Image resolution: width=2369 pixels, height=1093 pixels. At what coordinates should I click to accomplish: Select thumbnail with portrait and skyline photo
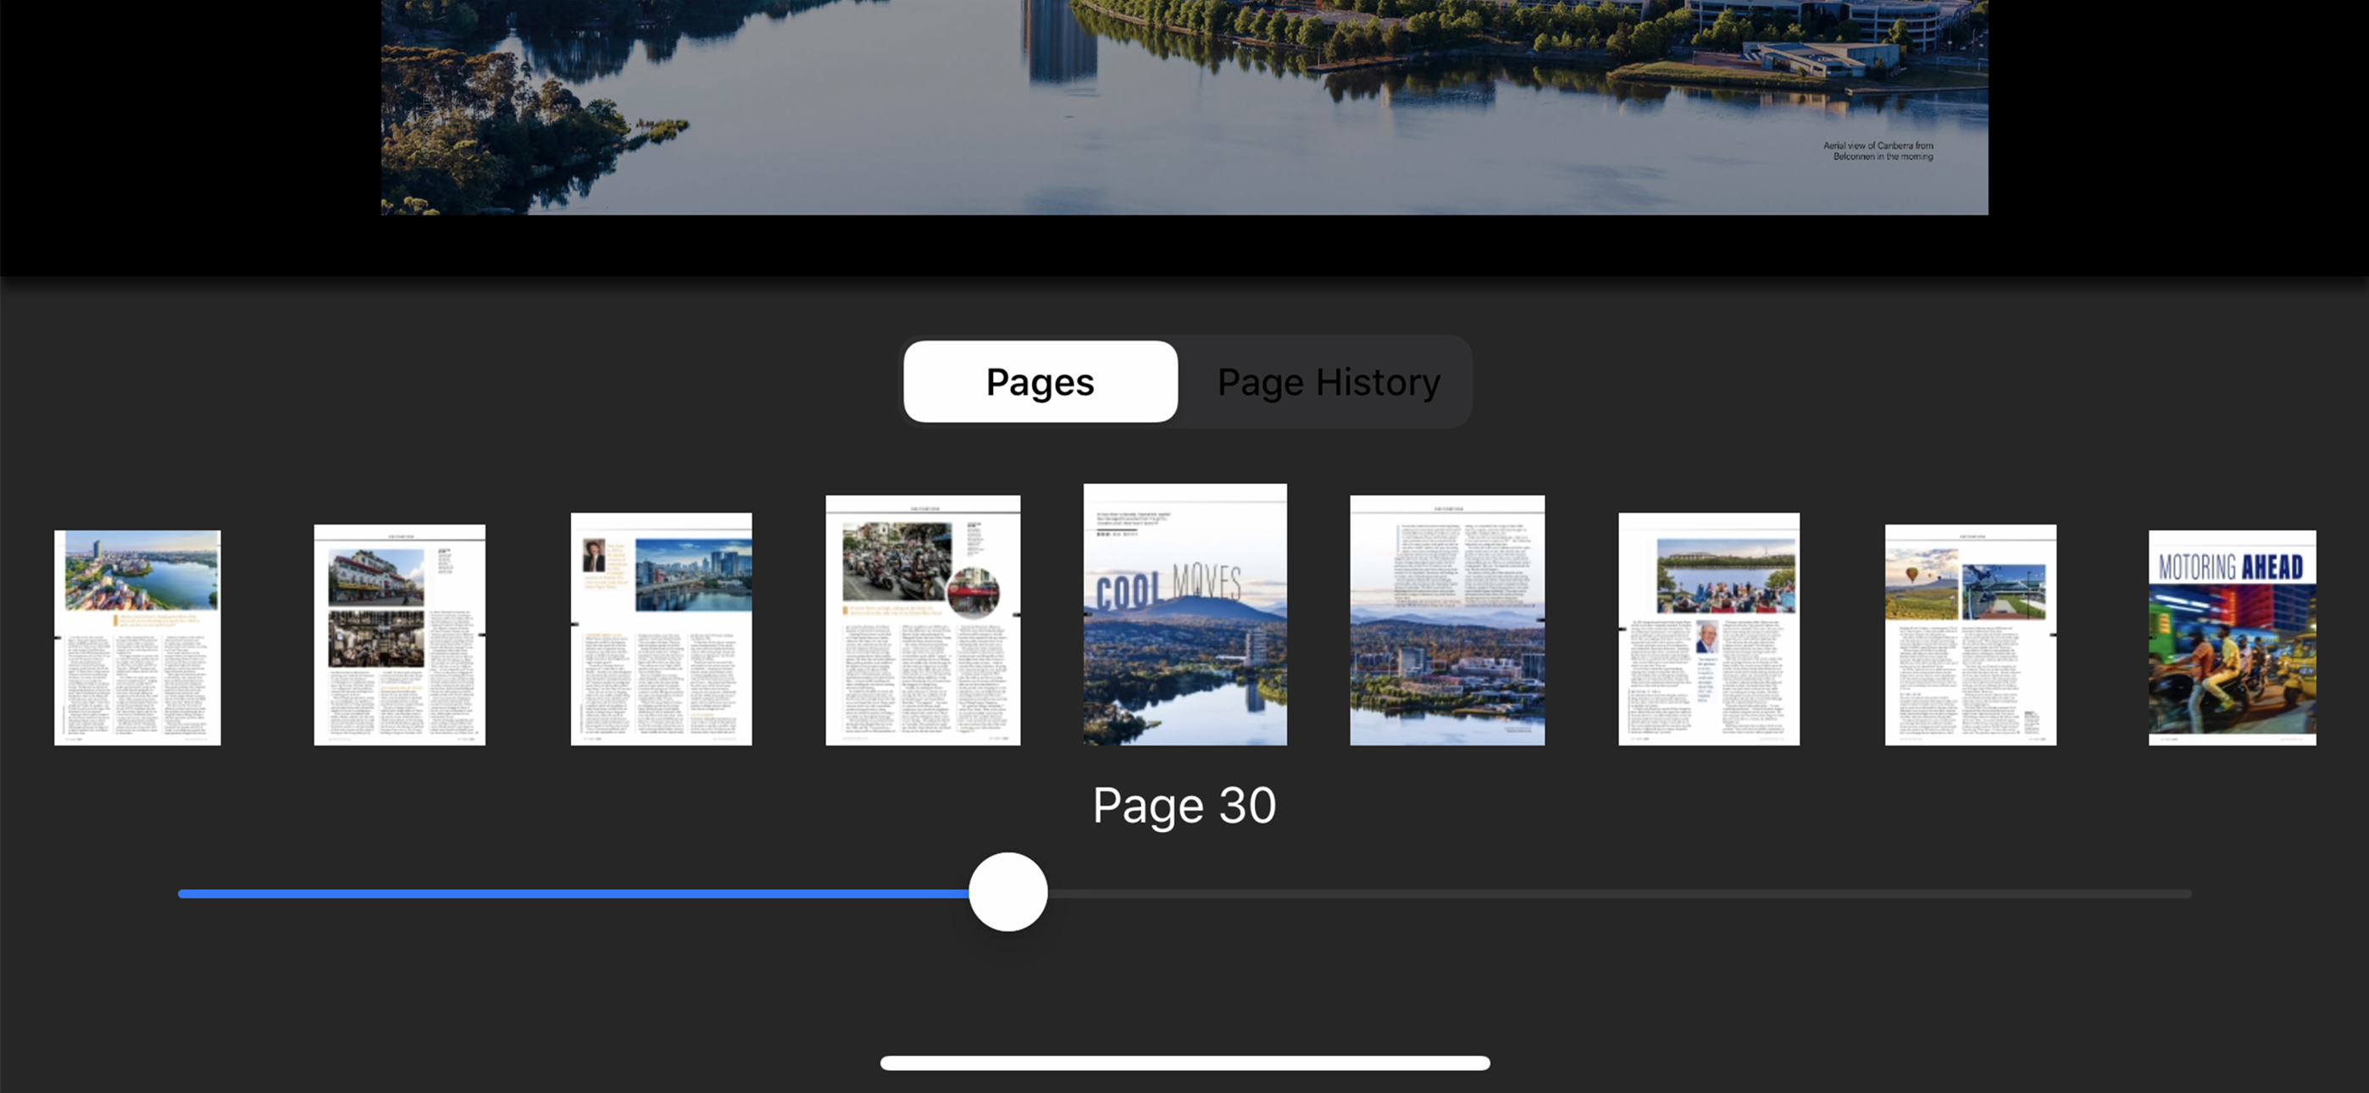coord(661,630)
